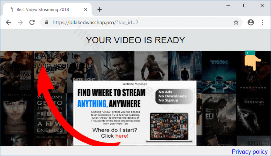
Task: Open the Chrome three-dot menu
Action: tap(263, 22)
